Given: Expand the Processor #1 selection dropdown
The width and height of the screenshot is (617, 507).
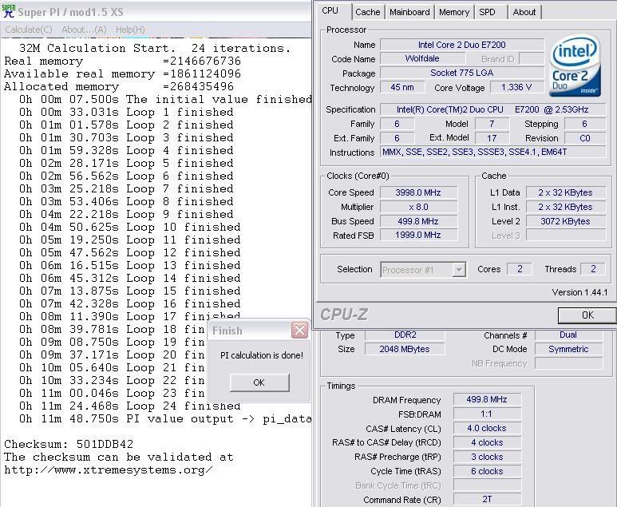Looking at the screenshot, I should 459,270.
